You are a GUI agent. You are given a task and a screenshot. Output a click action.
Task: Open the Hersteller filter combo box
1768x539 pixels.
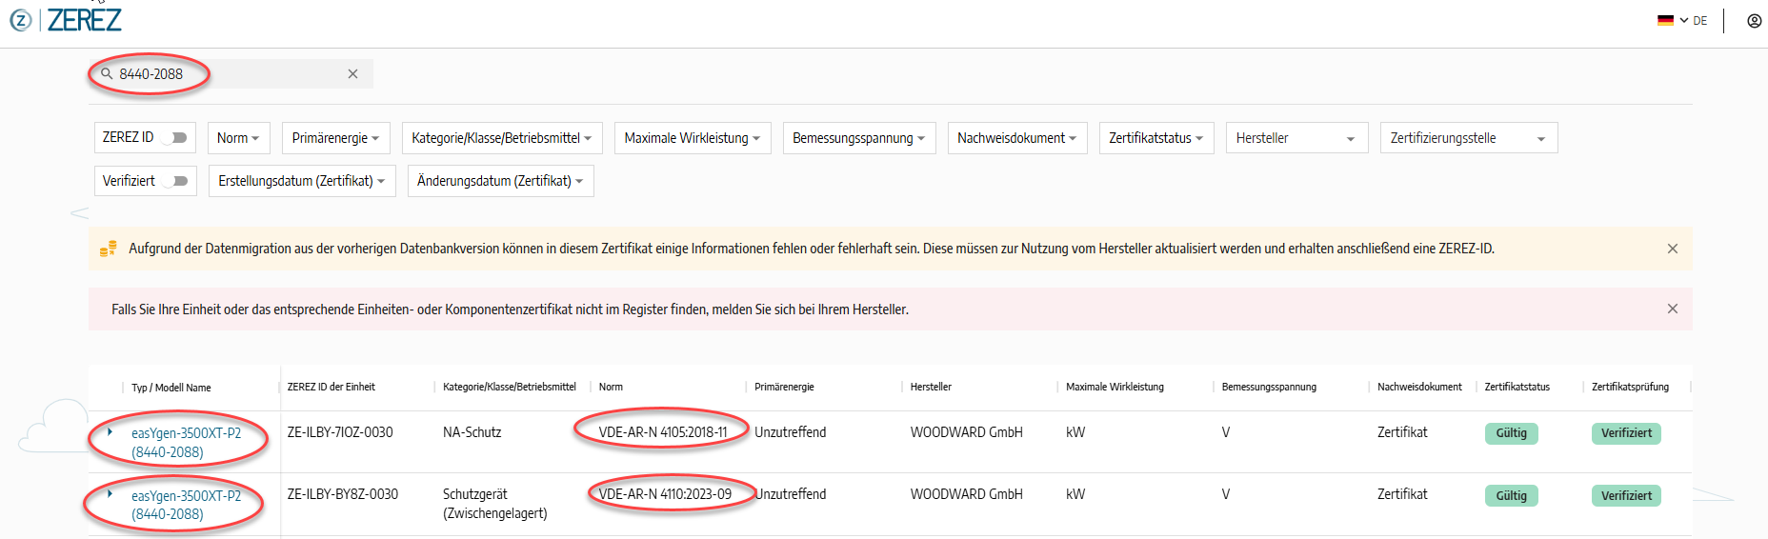1296,138
